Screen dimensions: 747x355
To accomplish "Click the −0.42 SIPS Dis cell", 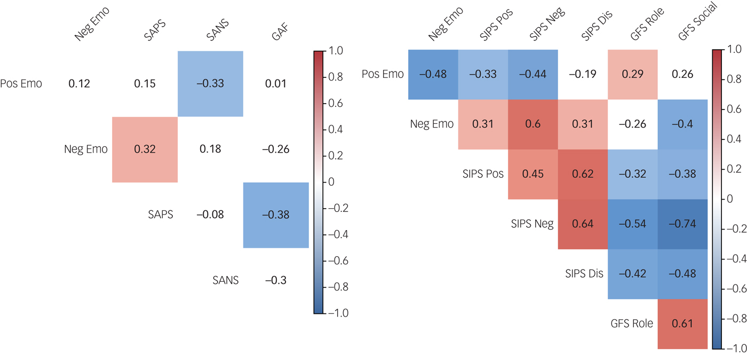I will 632,274.
